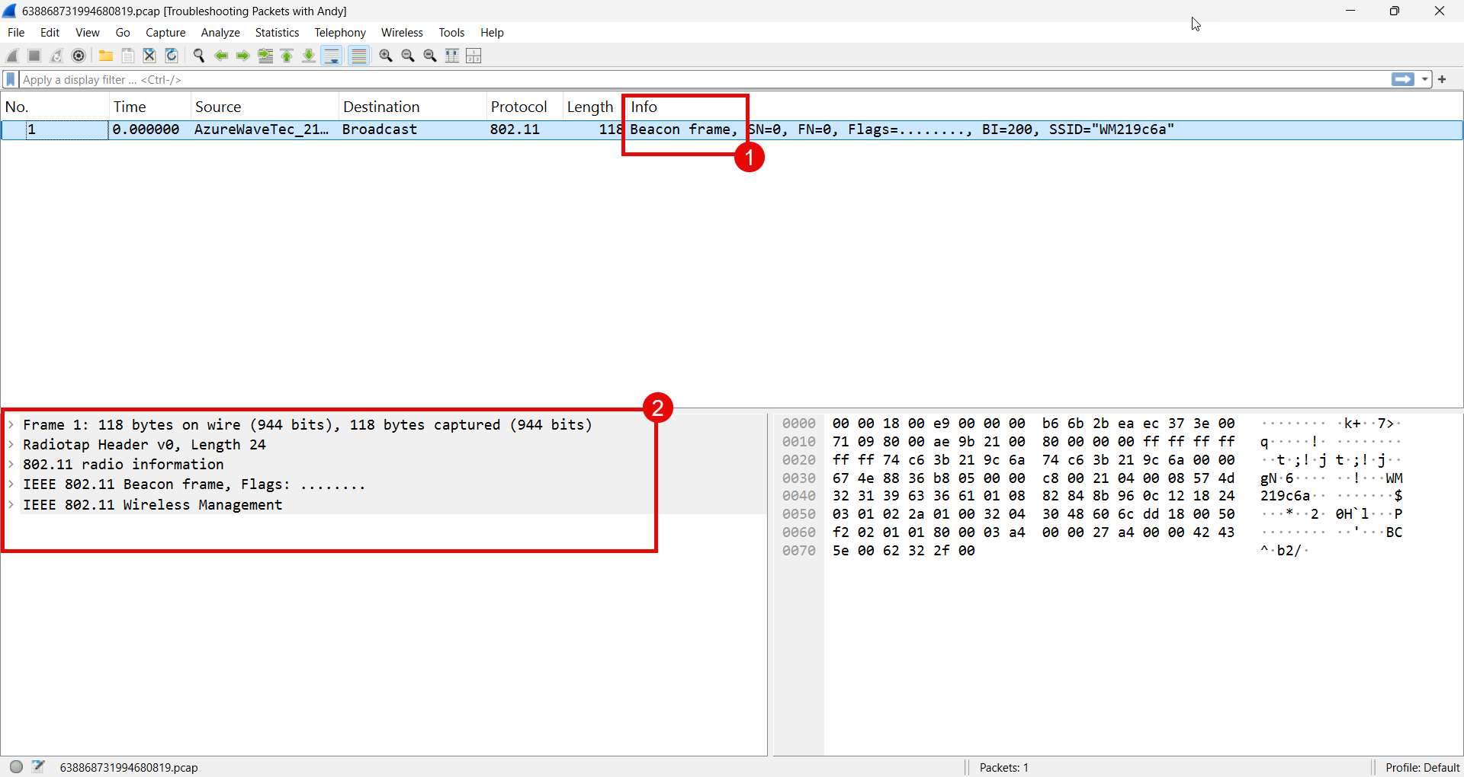
Task: Toggle automatic scrolling in live capture
Action: 332,55
